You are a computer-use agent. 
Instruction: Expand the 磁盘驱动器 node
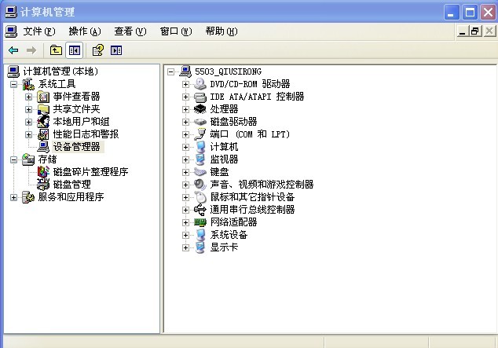click(x=186, y=122)
